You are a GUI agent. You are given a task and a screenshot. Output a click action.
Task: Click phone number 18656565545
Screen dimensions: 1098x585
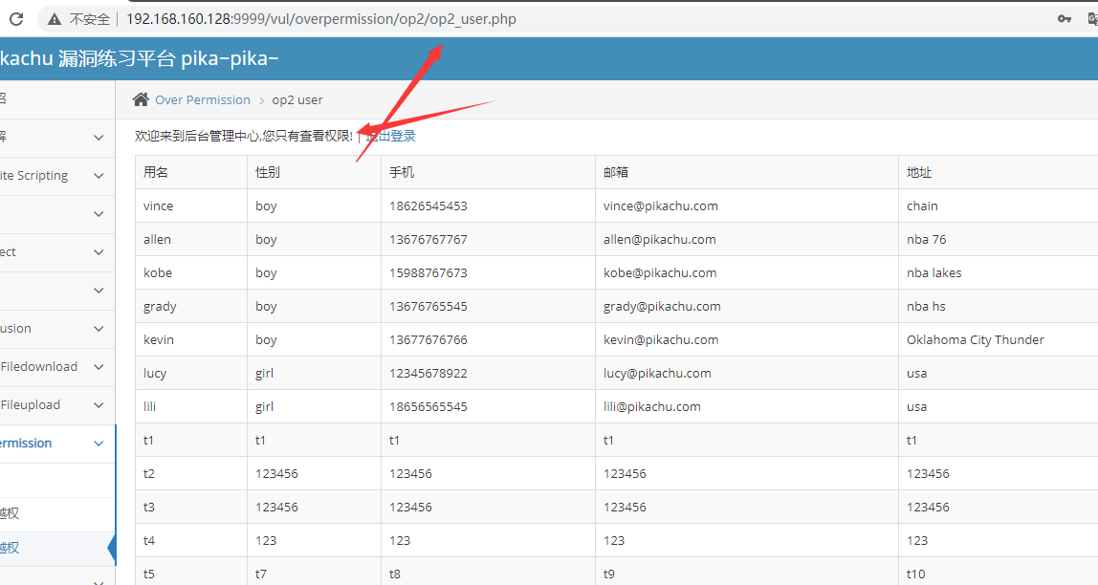tap(428, 406)
